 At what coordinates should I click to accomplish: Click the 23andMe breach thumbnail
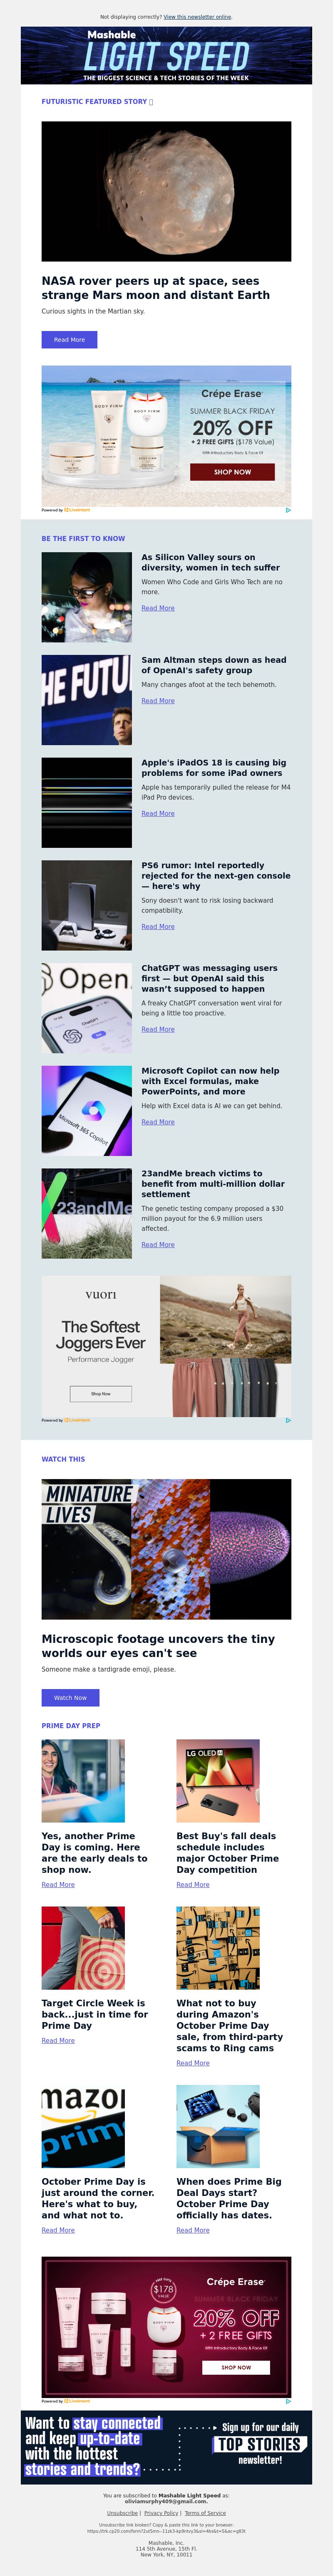click(87, 1213)
